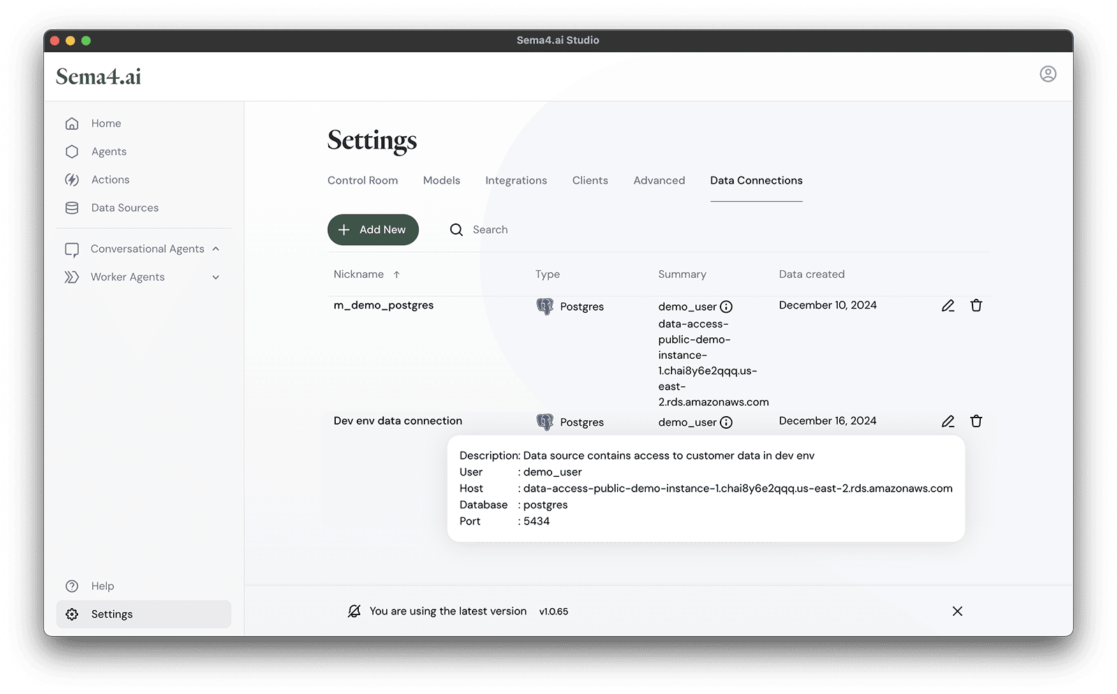The width and height of the screenshot is (1117, 694).
Task: Dismiss the latest version banner
Action: click(957, 611)
